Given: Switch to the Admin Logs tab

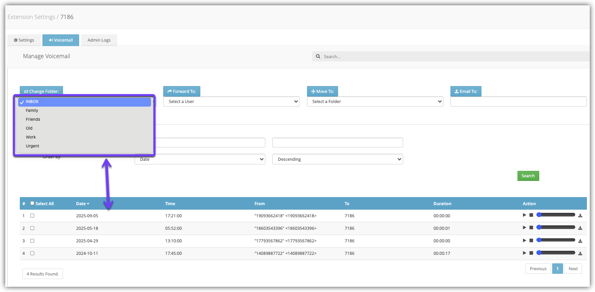Looking at the screenshot, I should pyautogui.click(x=99, y=40).
